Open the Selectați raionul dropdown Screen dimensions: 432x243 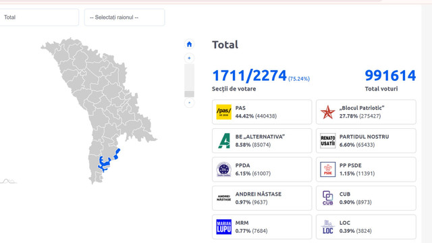point(124,18)
